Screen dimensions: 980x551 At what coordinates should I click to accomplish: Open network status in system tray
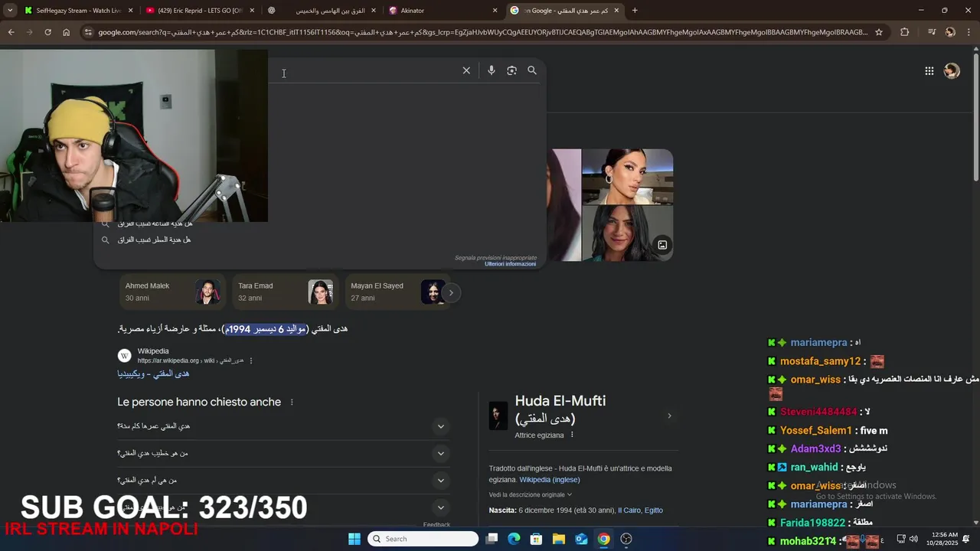[x=901, y=539]
